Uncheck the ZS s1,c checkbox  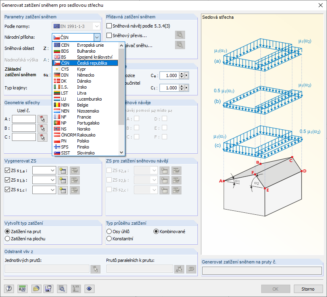[x=7, y=190]
